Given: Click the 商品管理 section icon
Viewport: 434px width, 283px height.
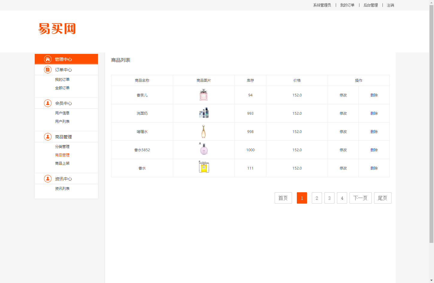Looking at the screenshot, I should [x=48, y=137].
